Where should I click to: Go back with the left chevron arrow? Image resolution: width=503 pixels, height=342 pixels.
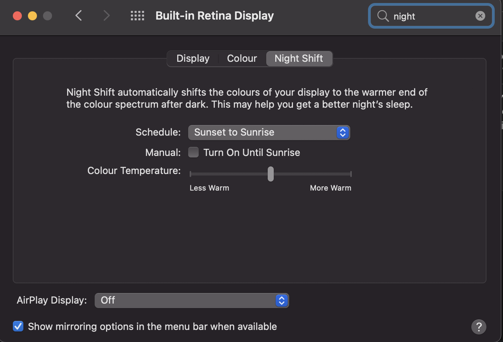click(78, 15)
